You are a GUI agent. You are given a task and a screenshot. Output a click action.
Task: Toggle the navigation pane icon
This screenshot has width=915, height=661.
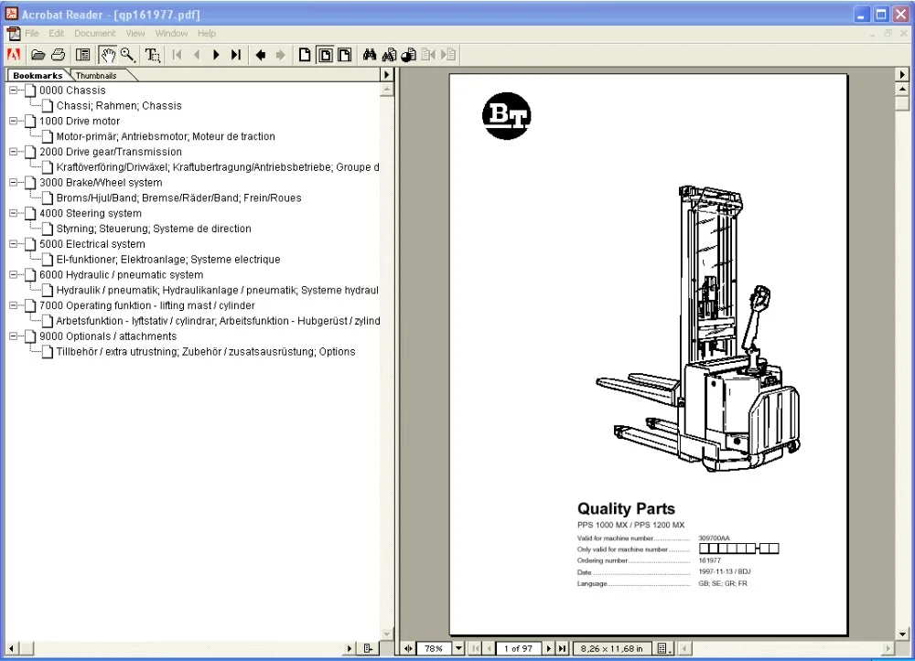(x=83, y=55)
